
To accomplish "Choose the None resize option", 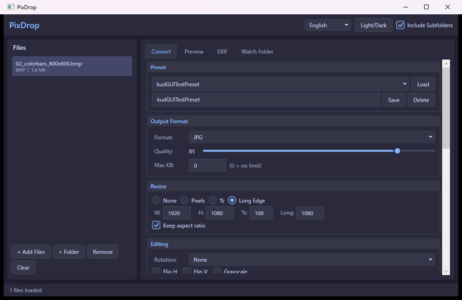I will point(156,200).
